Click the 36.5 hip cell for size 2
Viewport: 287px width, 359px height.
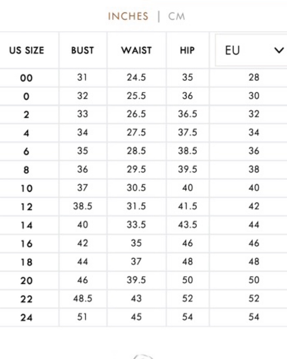click(188, 114)
